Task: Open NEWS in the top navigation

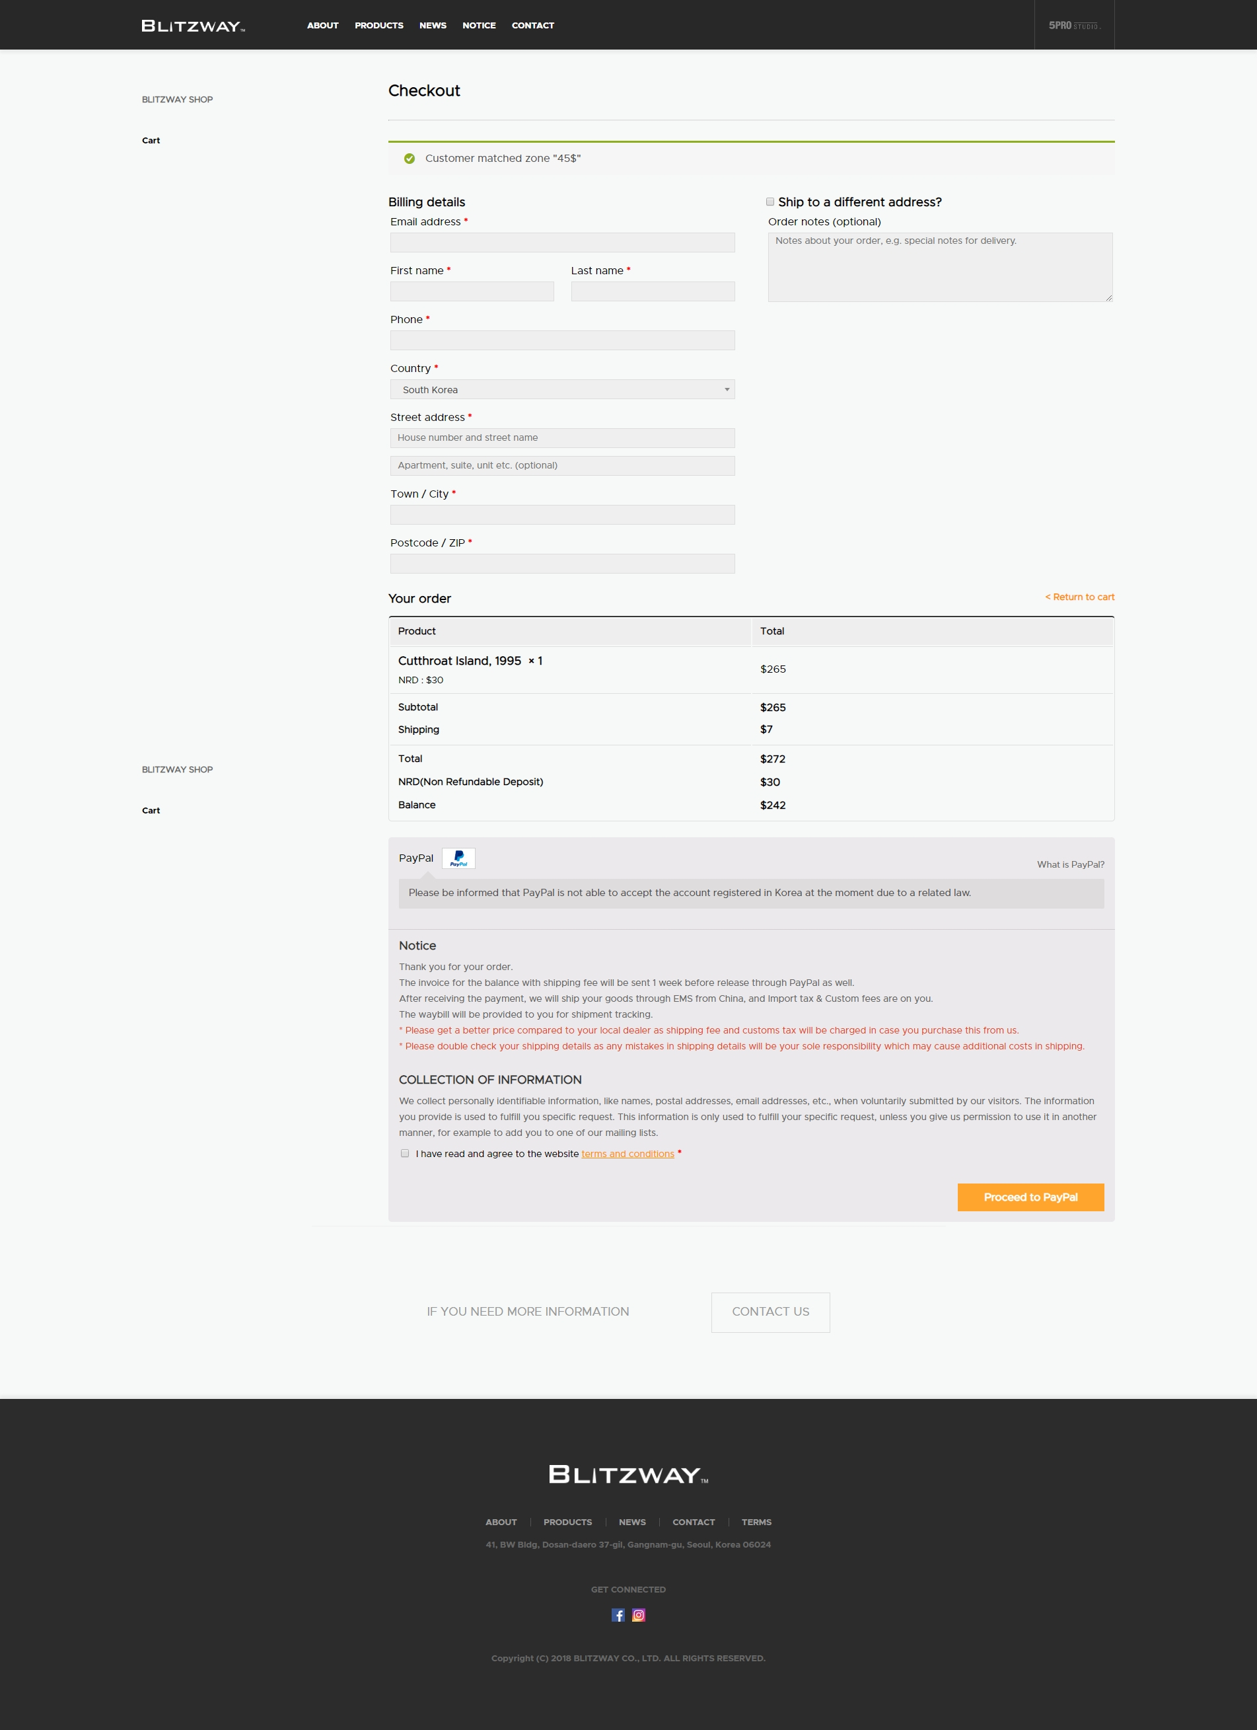Action: [x=433, y=25]
